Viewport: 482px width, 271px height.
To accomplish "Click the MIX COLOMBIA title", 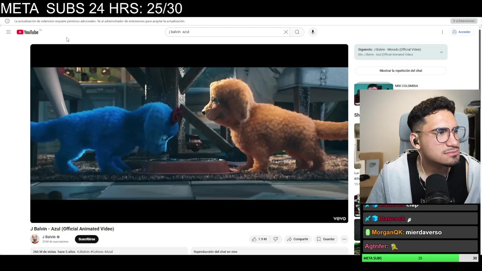I will pos(406,86).
